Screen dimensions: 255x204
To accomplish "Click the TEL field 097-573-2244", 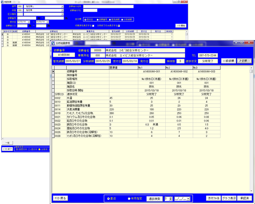I will (208, 56).
